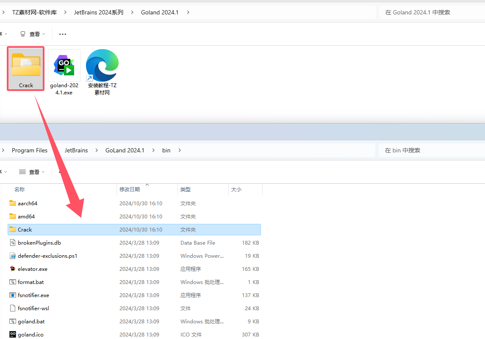Select fsnotifier-wsl file name

(x=33, y=309)
